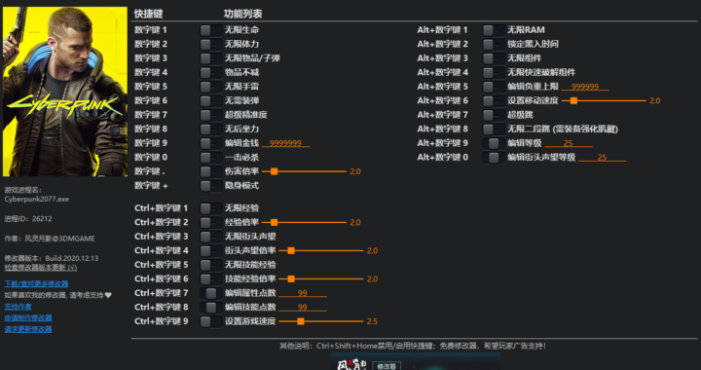Click the 风灵月影 logo in bottom banner

tap(352, 364)
